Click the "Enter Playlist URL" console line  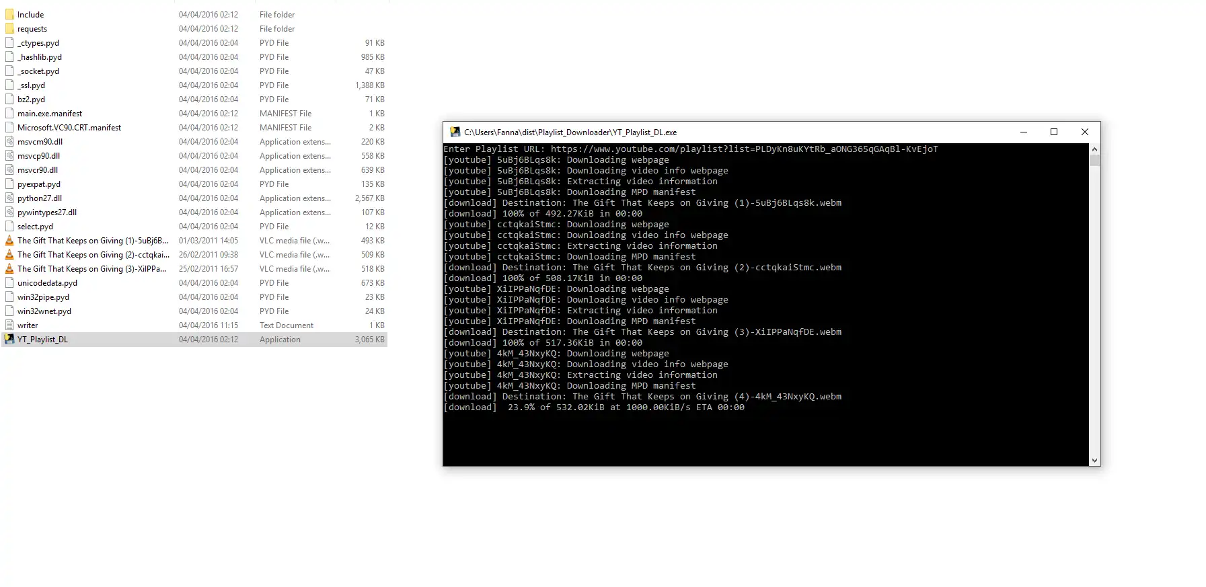point(691,149)
